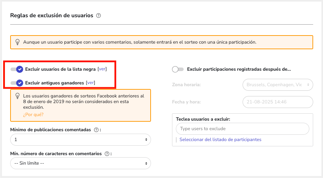This screenshot has height=178, width=323.
Task: Click the Fecha y hora date field
Action: point(277,102)
